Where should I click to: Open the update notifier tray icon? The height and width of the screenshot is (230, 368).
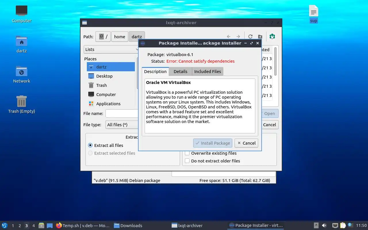[x=350, y=225]
